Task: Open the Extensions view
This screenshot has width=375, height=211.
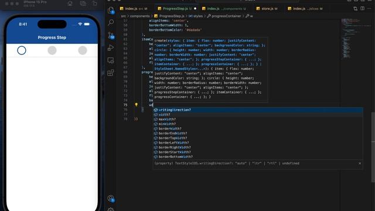Action: tap(111, 73)
